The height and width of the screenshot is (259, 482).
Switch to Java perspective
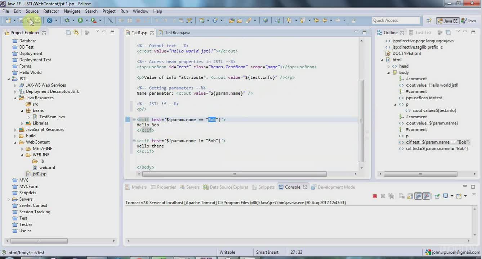tap(469, 21)
